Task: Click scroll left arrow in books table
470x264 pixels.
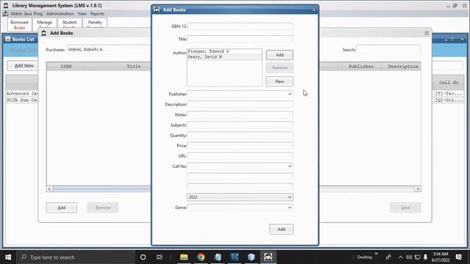Action: click(49, 189)
